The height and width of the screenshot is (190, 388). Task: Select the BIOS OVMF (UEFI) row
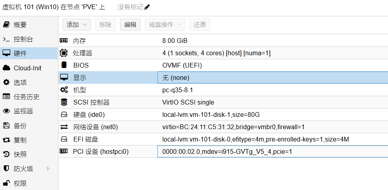click(223, 65)
